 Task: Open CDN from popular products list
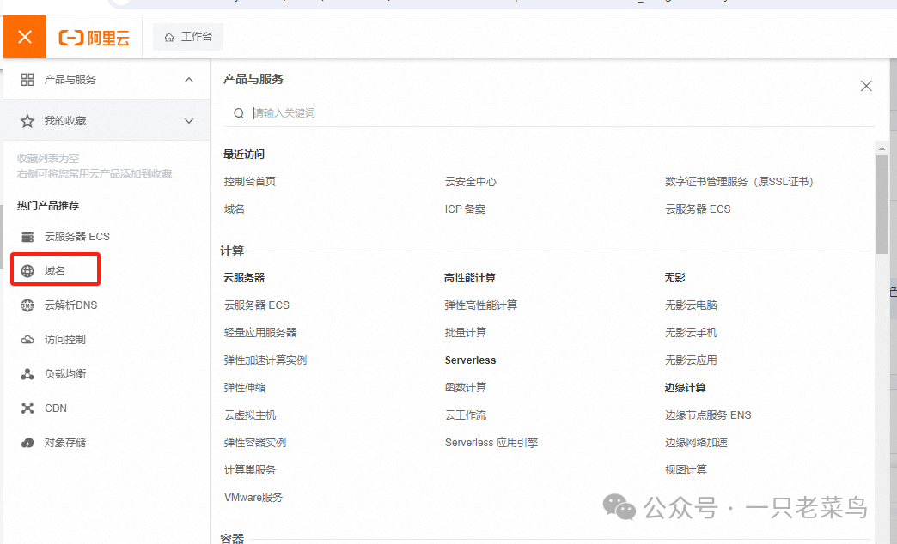click(56, 408)
